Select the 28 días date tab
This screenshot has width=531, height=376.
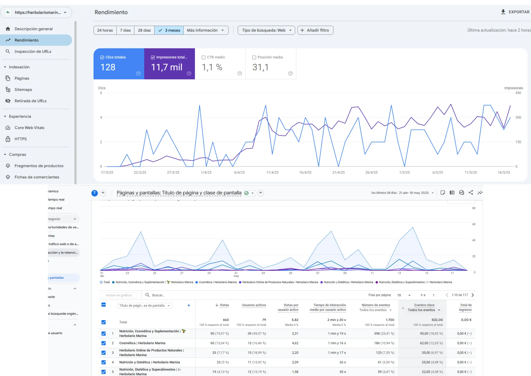click(144, 30)
